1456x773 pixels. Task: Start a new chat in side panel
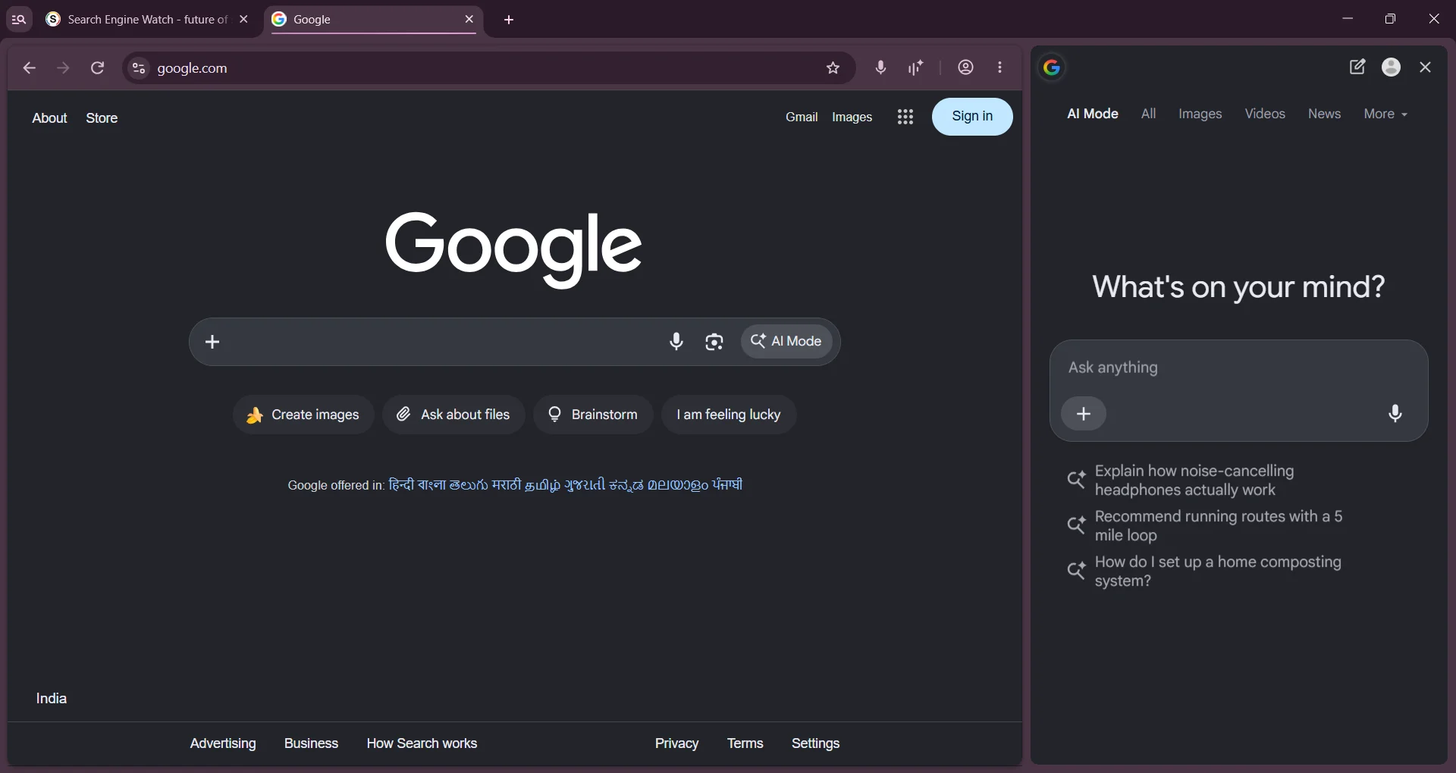1357,67
